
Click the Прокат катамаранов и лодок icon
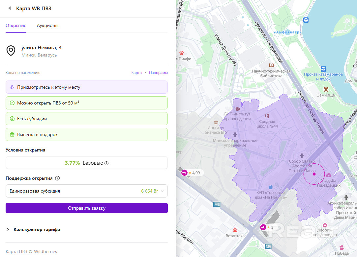point(323,69)
